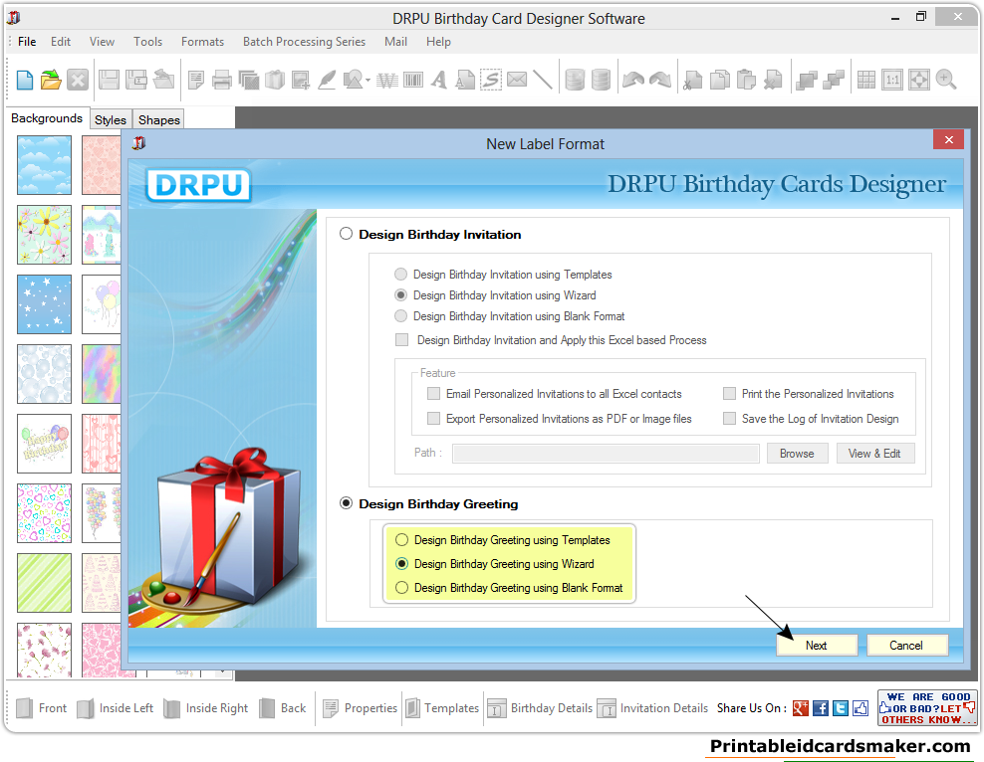984x762 pixels.
Task: Open the File menu
Action: pyautogui.click(x=27, y=42)
